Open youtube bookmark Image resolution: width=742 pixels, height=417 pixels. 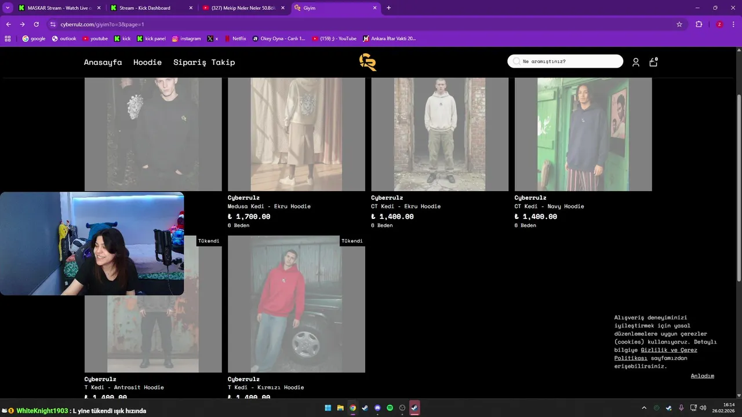pos(95,39)
